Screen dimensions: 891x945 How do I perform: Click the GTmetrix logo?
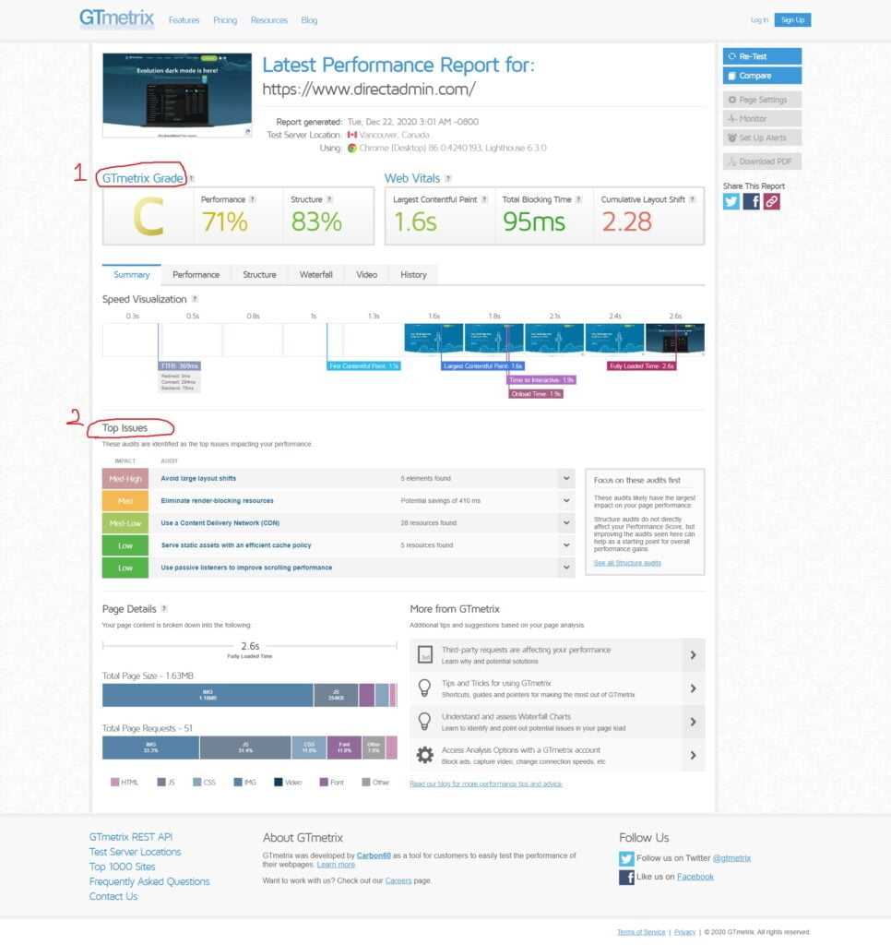pyautogui.click(x=116, y=18)
